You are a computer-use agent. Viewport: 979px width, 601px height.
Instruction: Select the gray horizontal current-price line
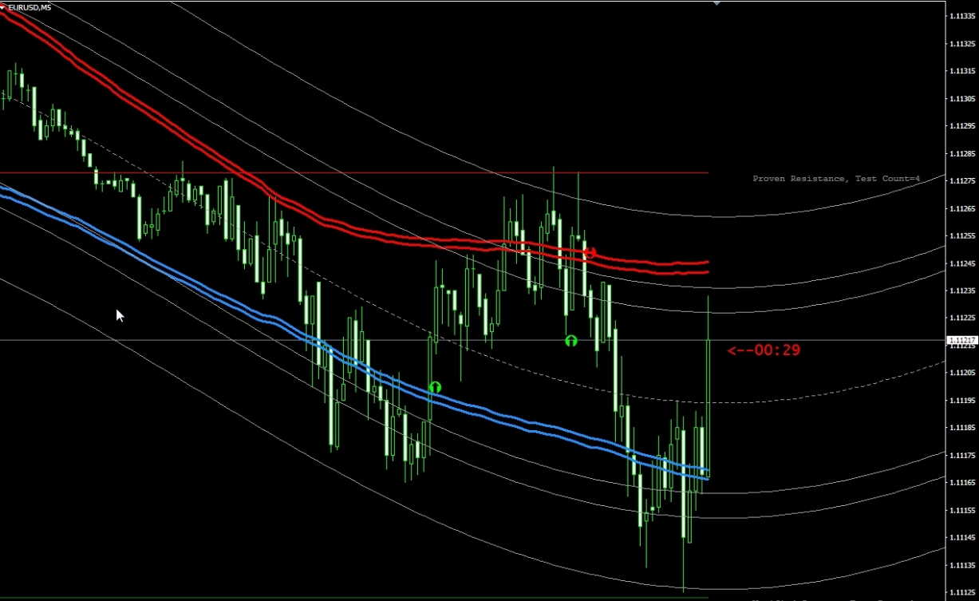coord(239,340)
